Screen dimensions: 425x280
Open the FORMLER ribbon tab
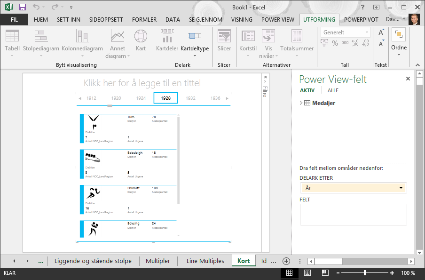point(144,20)
